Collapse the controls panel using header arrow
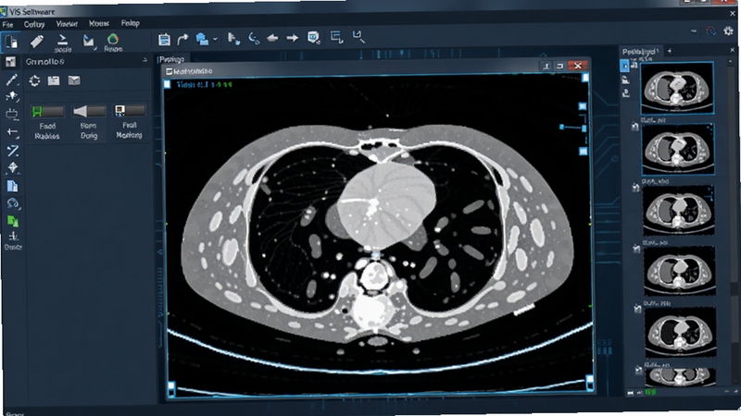 pos(144,60)
